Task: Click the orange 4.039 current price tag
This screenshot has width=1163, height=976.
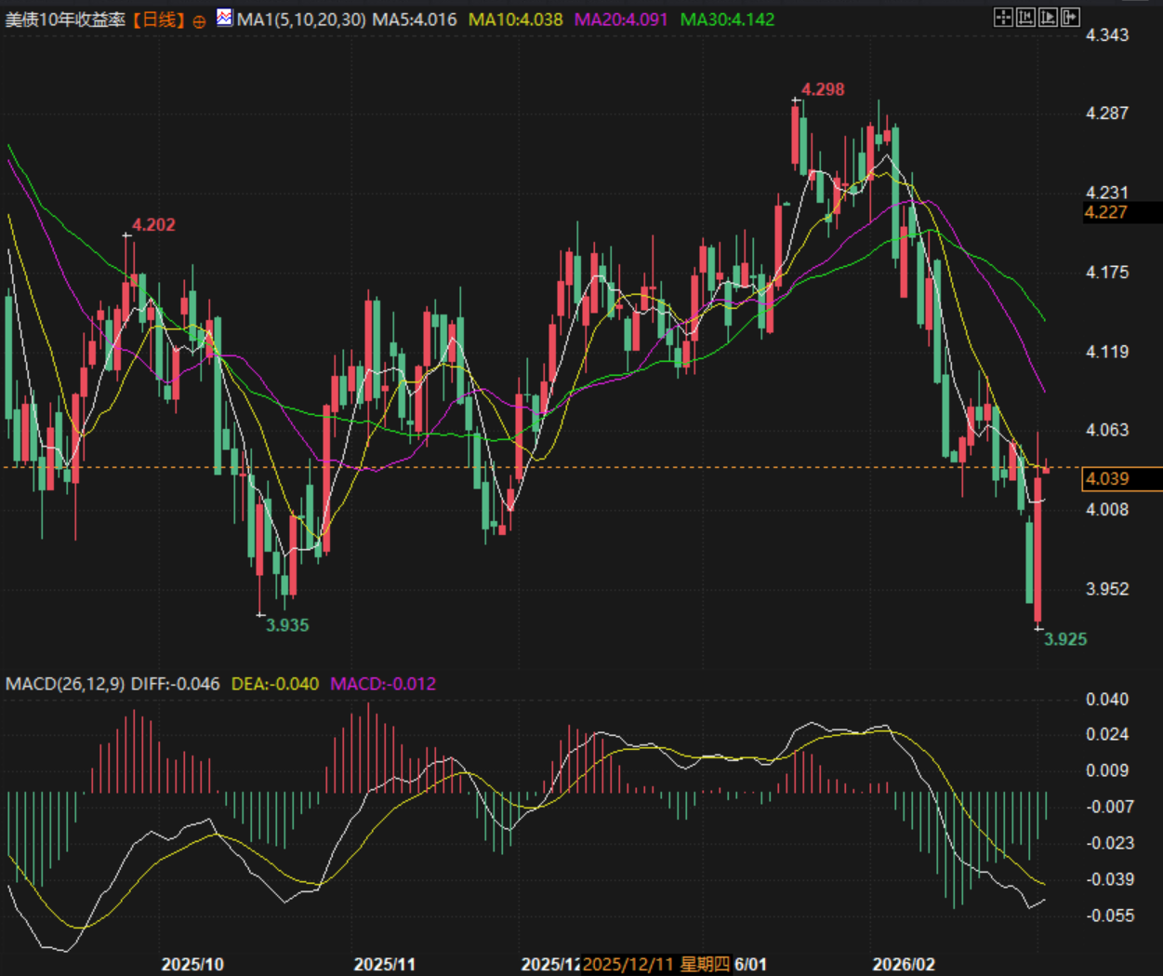Action: click(1107, 479)
